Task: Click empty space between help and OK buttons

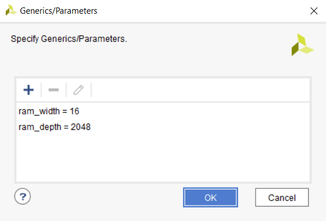Action: tap(107, 198)
